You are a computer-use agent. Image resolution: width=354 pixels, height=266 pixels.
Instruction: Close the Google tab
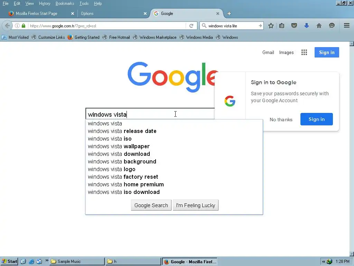pos(218,14)
